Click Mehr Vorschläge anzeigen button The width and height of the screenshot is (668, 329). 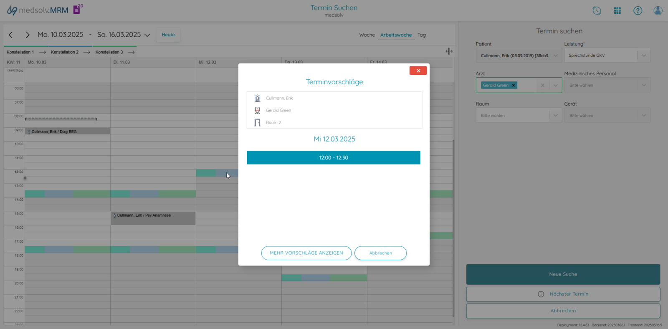pyautogui.click(x=306, y=253)
